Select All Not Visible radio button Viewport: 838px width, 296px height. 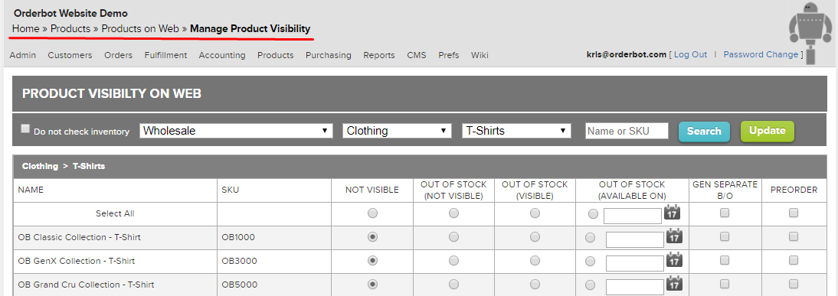coord(372,213)
